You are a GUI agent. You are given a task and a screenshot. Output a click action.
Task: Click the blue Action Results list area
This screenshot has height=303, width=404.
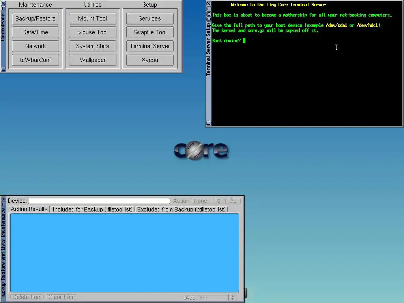pos(125,253)
